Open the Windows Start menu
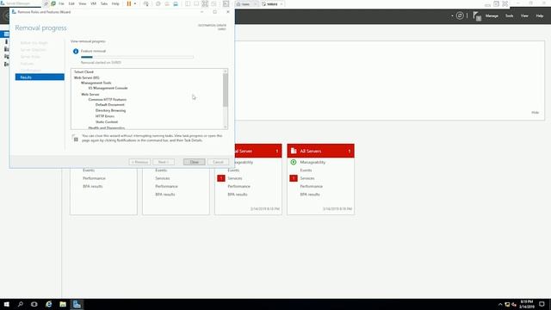Image resolution: width=551 pixels, height=310 pixels. click(6, 304)
